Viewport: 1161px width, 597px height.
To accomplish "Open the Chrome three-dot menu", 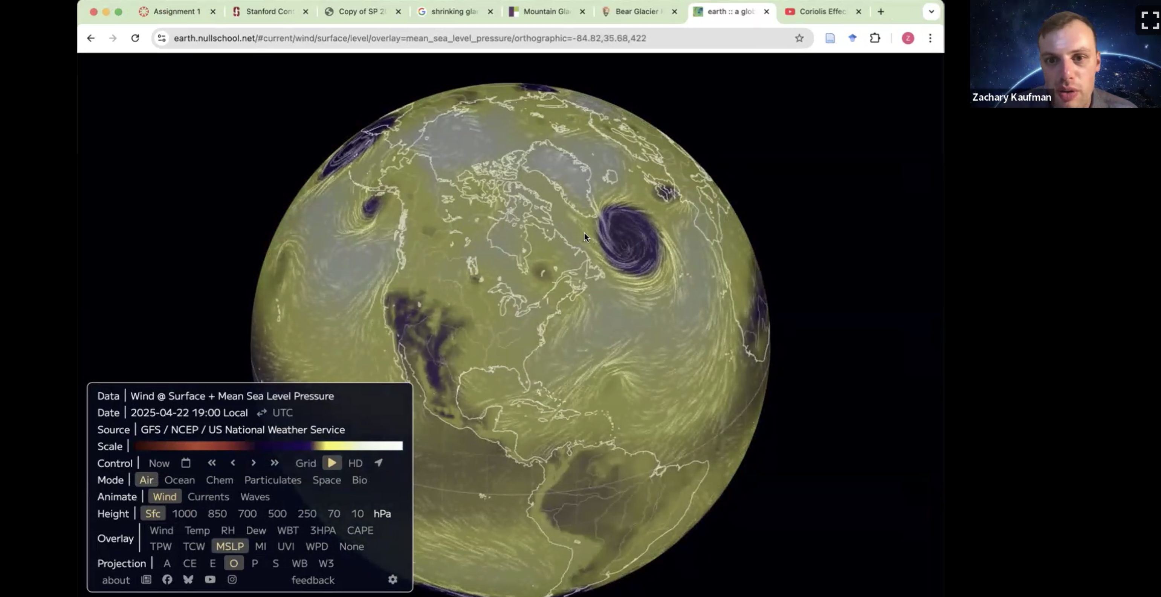I will pyautogui.click(x=930, y=38).
